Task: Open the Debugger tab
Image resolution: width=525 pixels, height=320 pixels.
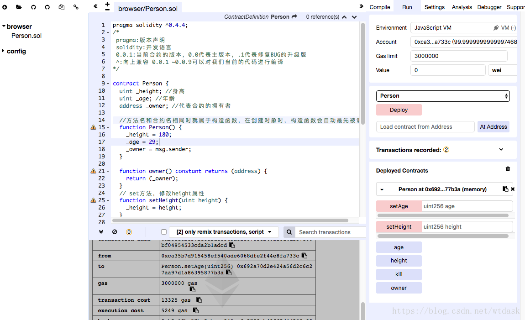Action: pyautogui.click(x=489, y=7)
